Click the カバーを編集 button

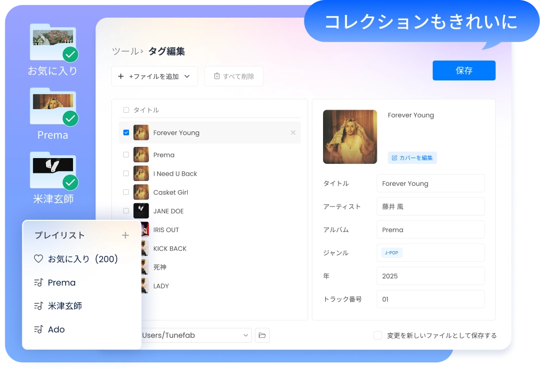click(412, 158)
